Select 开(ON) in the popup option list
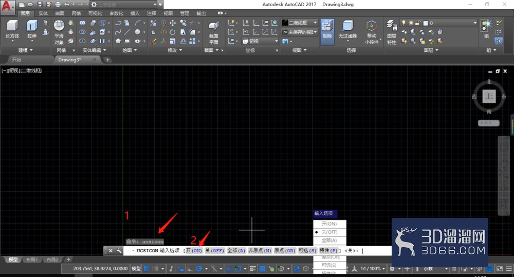 coord(329,224)
